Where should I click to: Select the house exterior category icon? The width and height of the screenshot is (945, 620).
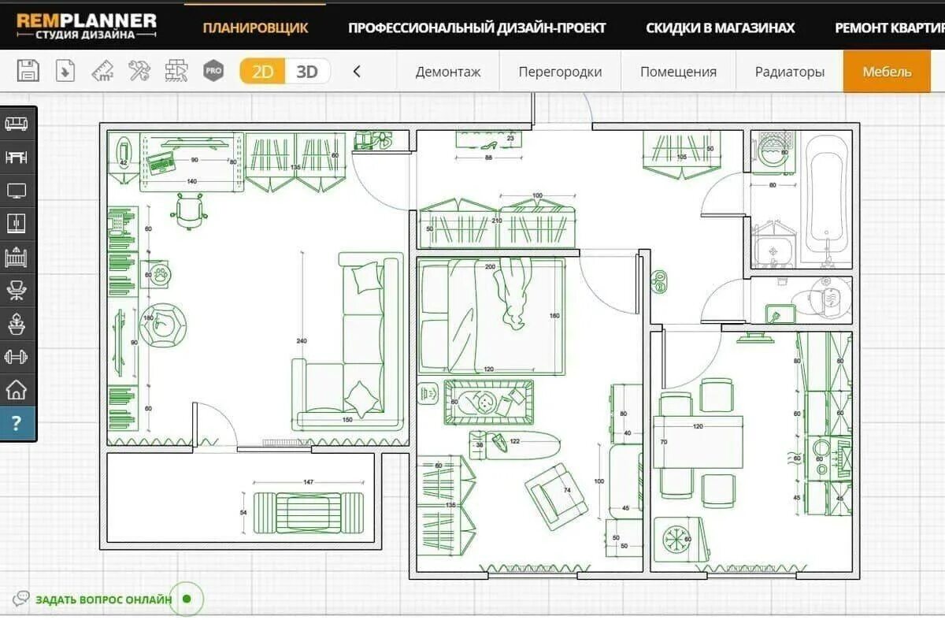coord(17,389)
